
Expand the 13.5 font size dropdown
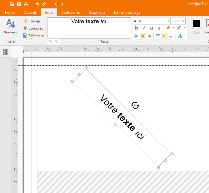coord(183,21)
